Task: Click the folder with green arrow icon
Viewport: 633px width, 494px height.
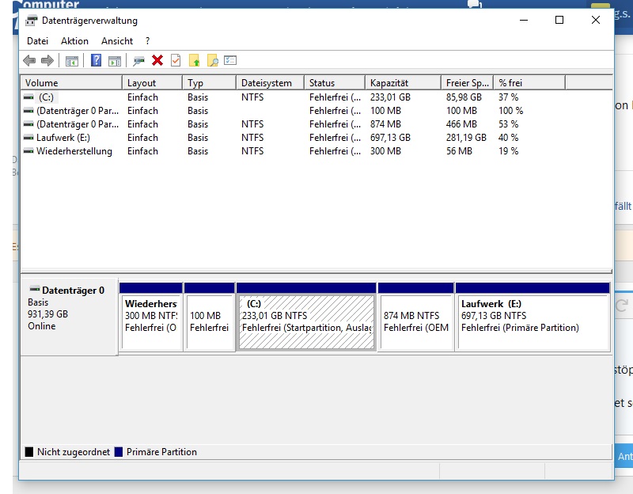Action: coord(194,61)
